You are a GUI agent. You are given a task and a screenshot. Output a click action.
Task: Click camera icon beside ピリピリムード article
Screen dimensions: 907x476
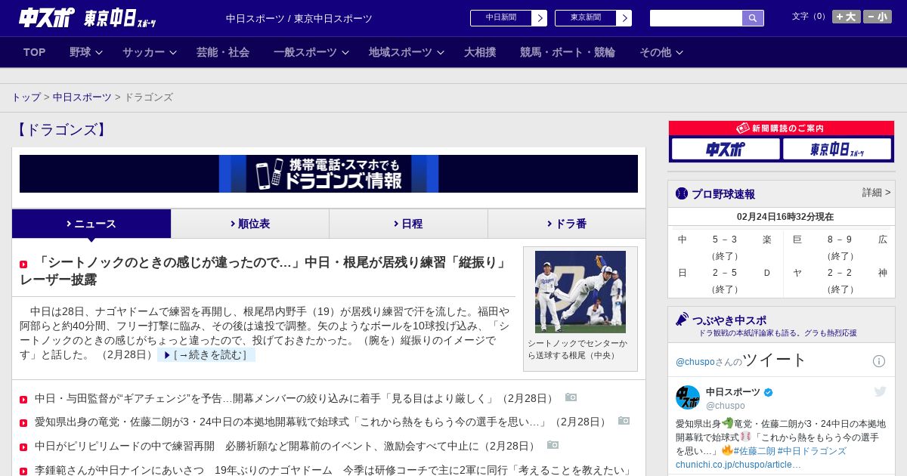click(x=553, y=445)
